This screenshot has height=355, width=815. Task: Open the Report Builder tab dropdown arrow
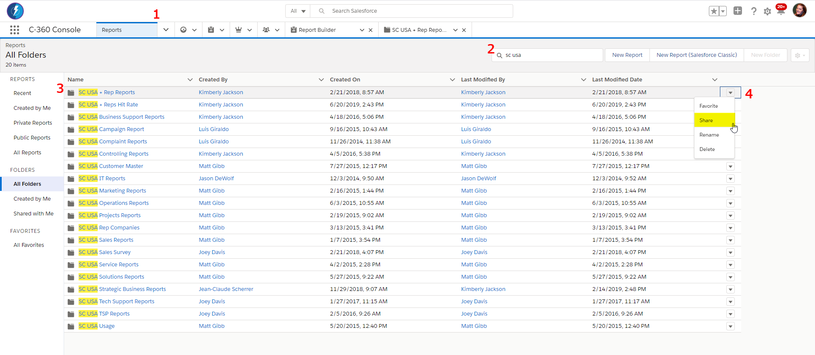pyautogui.click(x=362, y=30)
